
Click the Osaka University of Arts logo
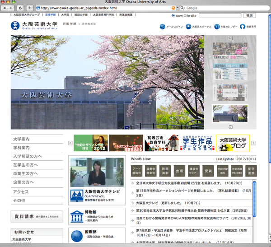[34, 26]
